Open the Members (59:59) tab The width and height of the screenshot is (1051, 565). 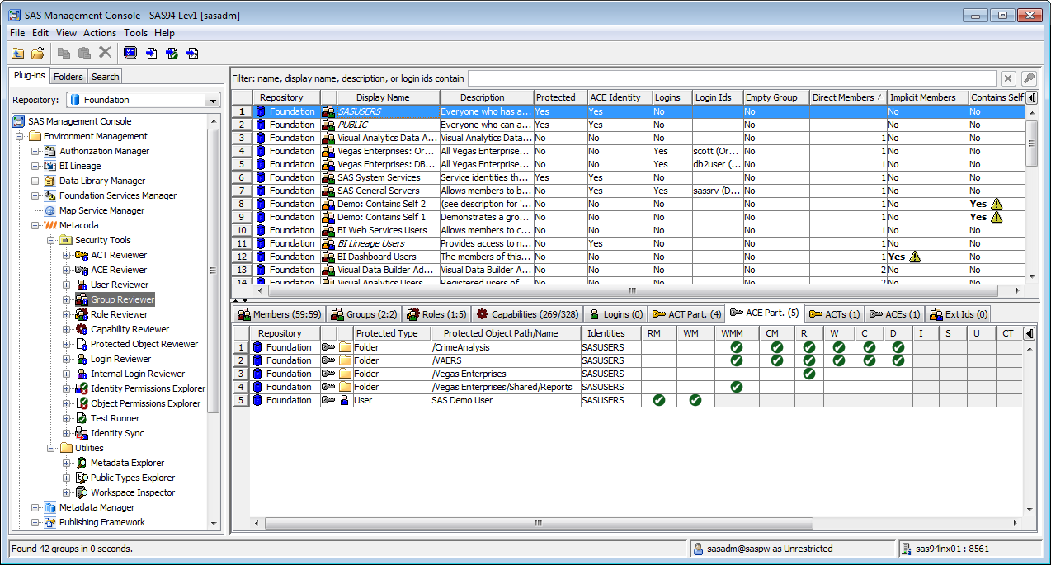pos(280,314)
